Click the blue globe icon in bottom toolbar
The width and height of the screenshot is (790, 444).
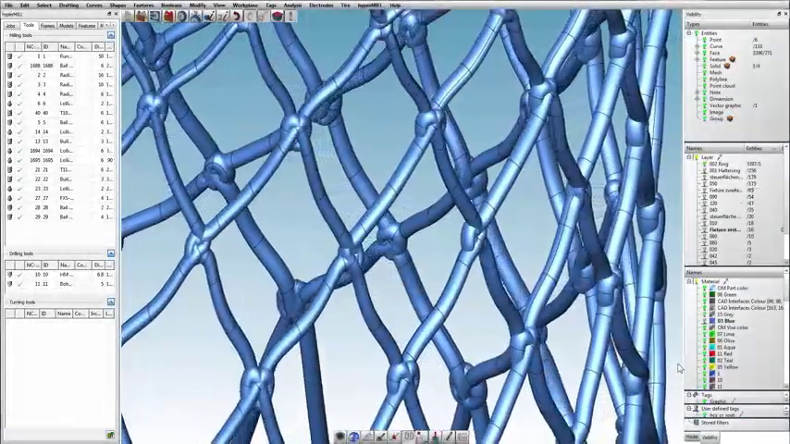click(x=353, y=437)
